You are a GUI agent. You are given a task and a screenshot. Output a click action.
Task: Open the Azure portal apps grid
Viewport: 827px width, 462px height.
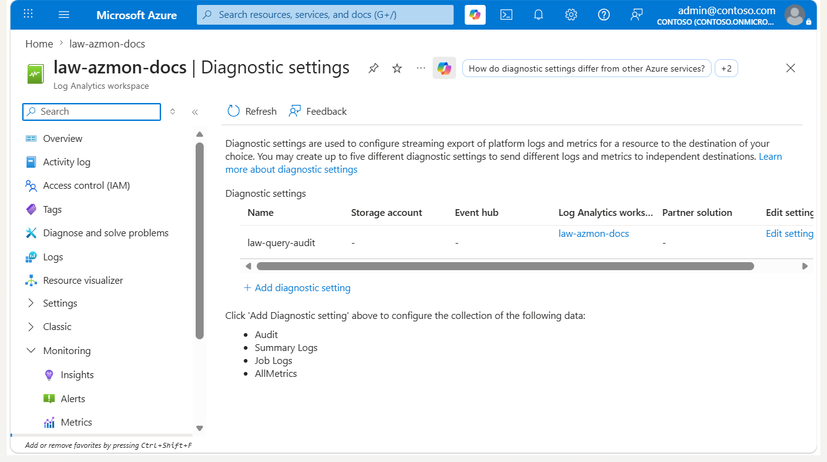click(x=28, y=14)
